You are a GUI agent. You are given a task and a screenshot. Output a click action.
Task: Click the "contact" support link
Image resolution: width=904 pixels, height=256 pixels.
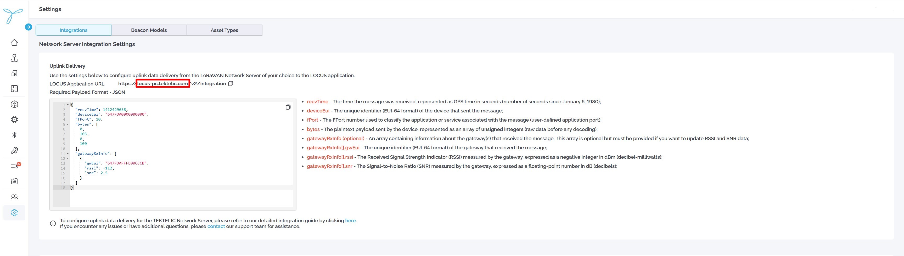(x=216, y=226)
